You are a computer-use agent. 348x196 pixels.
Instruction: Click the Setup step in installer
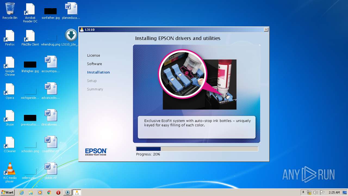tap(92, 81)
